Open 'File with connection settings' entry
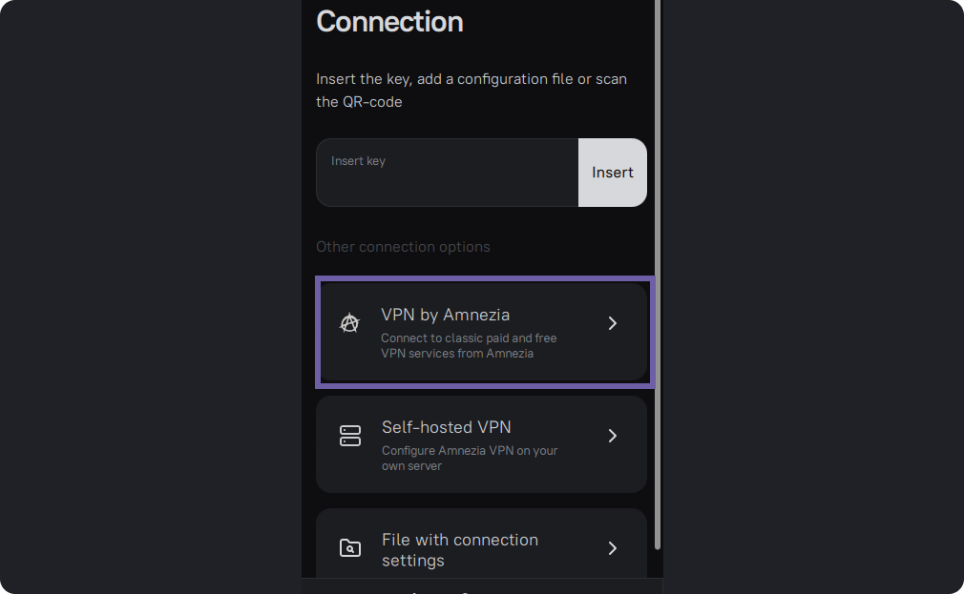 (x=481, y=543)
